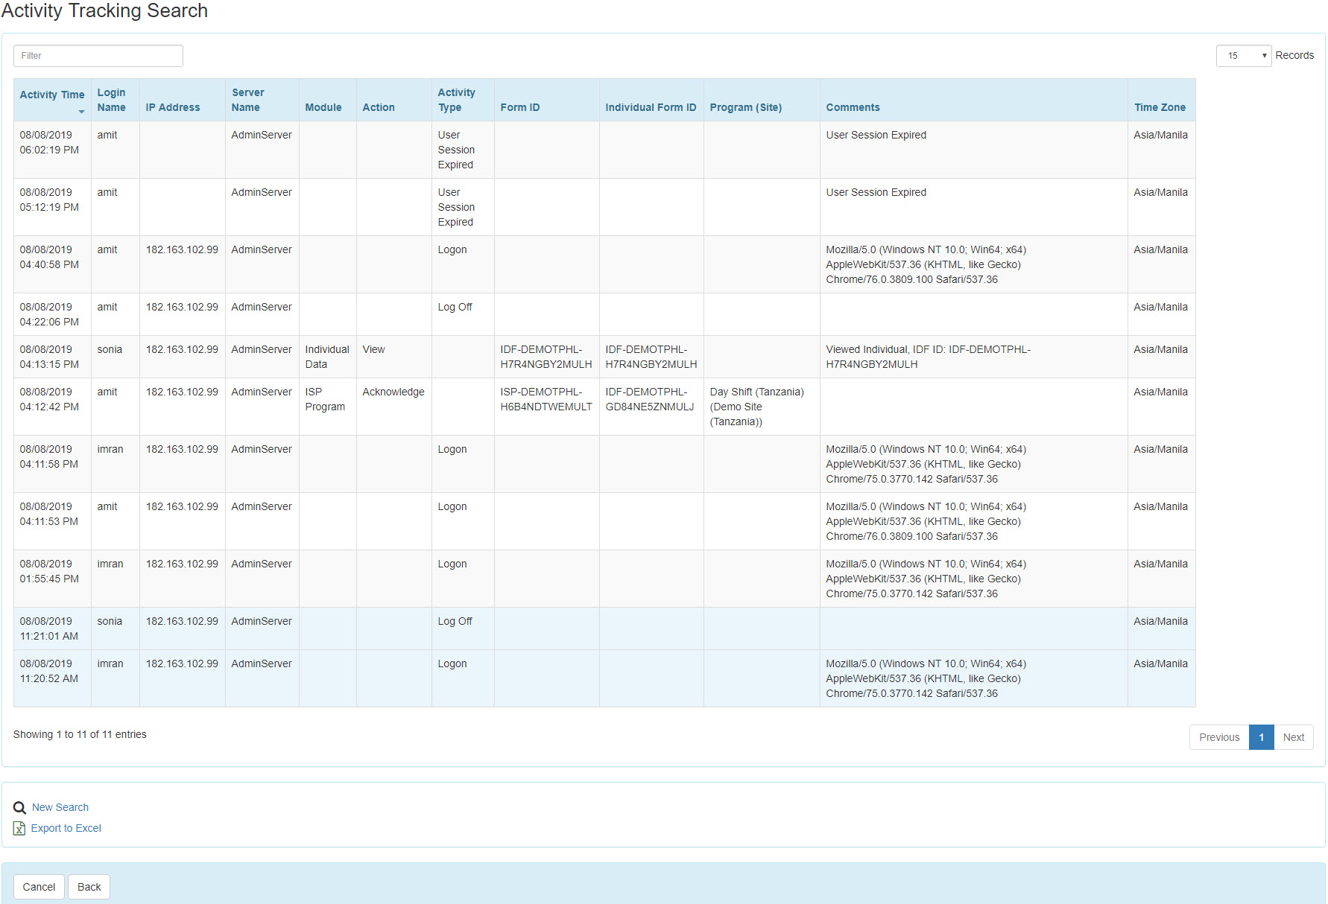This screenshot has height=904, width=1328.
Task: Select the 06:02:19 PM activity time cell
Action: [x=52, y=150]
